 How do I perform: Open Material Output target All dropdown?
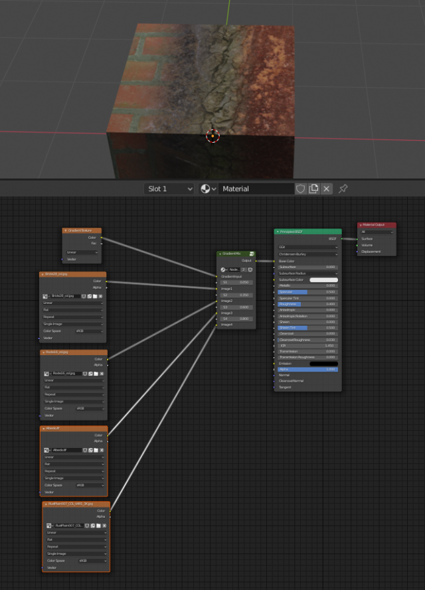click(377, 232)
